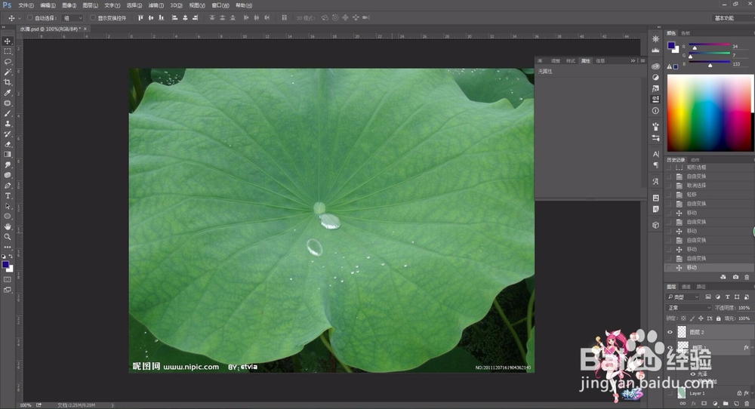The height and width of the screenshot is (409, 755).
Task: Open the layer filter 类型 dropdown
Action: (683, 297)
